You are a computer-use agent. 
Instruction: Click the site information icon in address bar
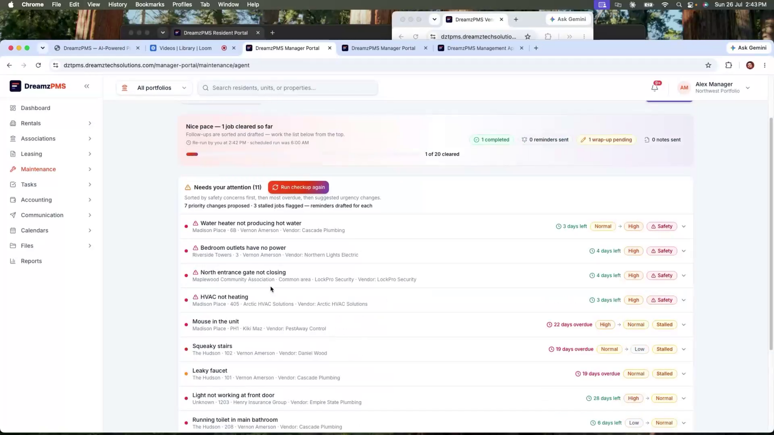coord(55,65)
